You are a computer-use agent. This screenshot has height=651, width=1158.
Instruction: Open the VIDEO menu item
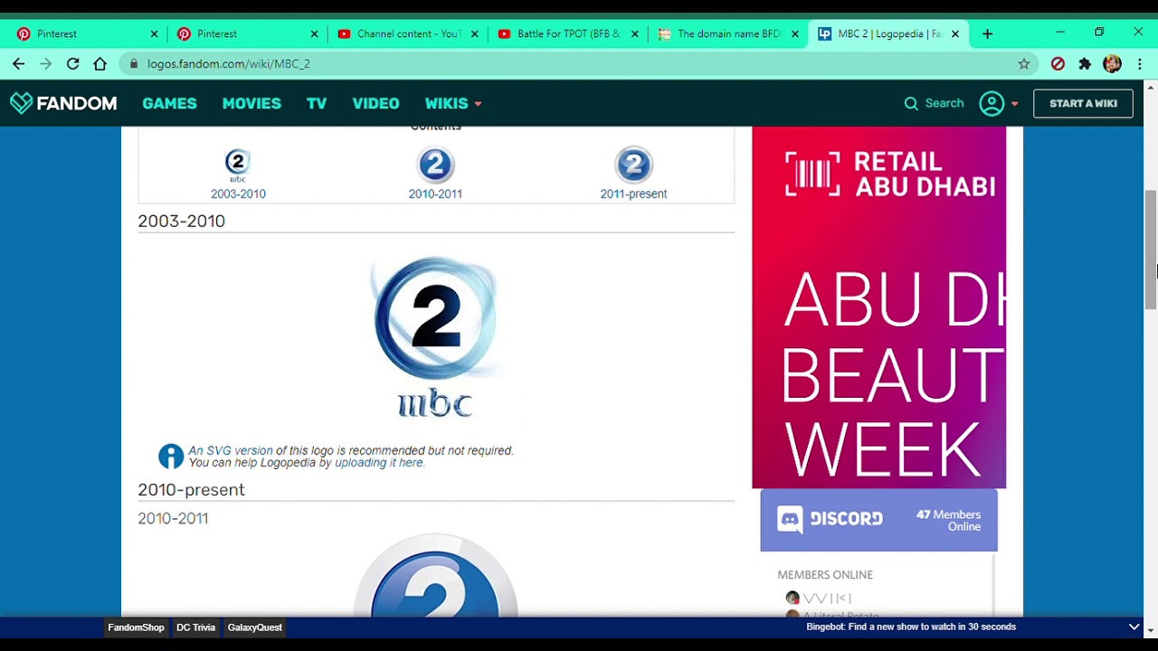pos(375,103)
